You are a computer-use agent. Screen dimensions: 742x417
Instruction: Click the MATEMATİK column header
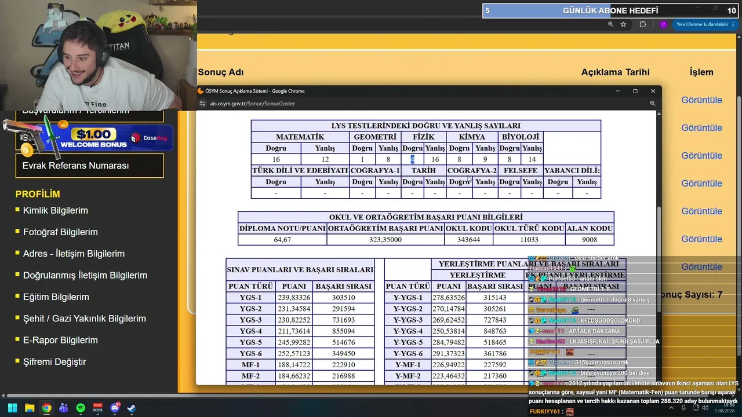[300, 137]
